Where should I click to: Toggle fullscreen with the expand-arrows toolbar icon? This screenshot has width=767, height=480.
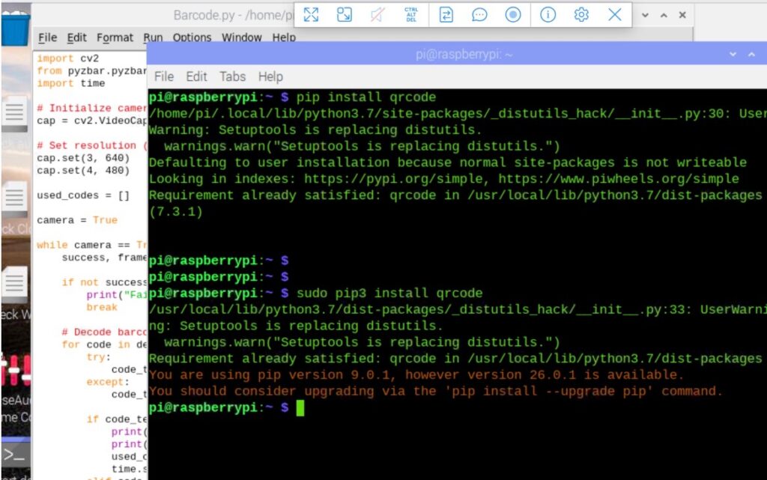point(312,13)
